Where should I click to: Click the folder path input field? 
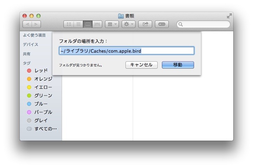point(127,51)
